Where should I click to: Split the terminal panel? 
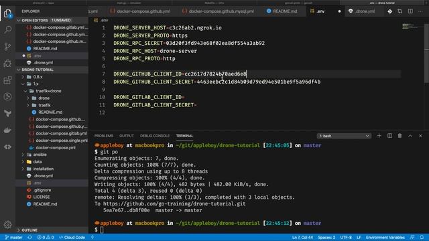pos(389,136)
